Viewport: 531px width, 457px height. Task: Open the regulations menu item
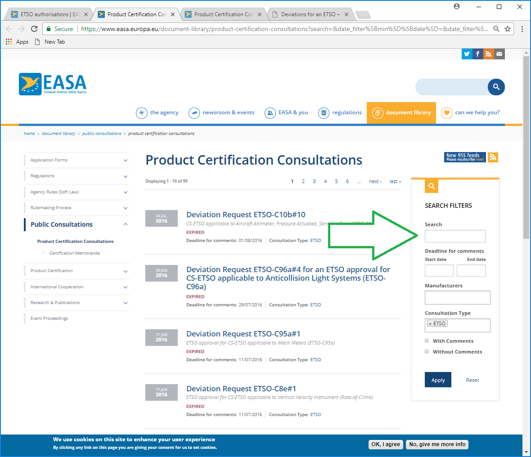340,112
